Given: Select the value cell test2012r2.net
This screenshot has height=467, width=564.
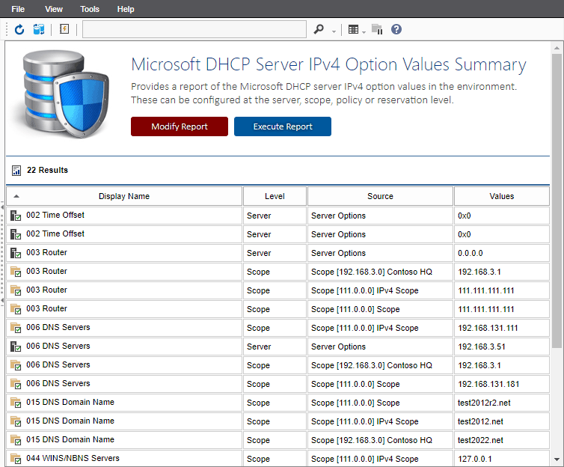Looking at the screenshot, I should coord(502,403).
